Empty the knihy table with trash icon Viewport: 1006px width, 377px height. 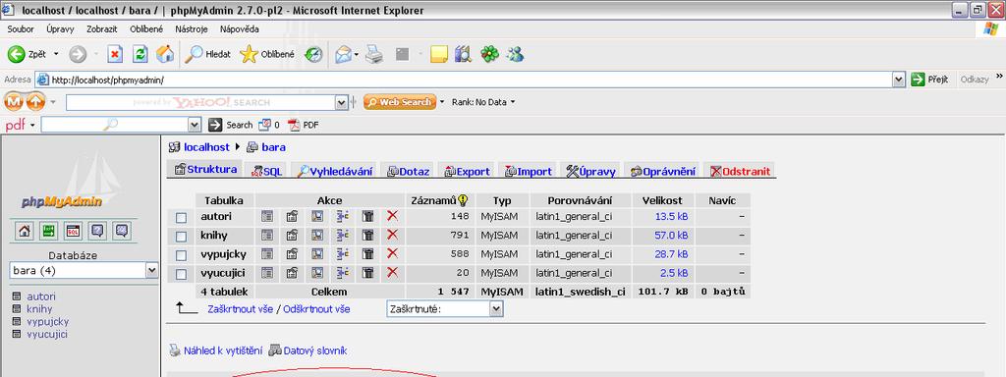coord(367,236)
